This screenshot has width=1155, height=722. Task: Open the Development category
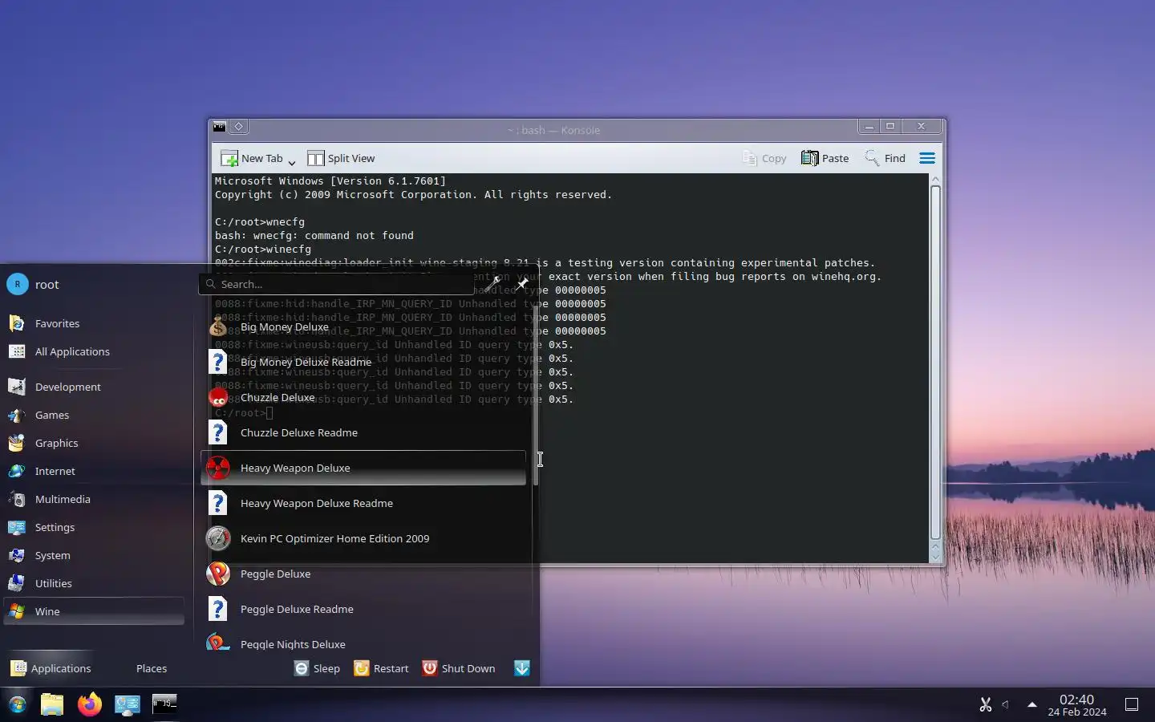pyautogui.click(x=94, y=387)
